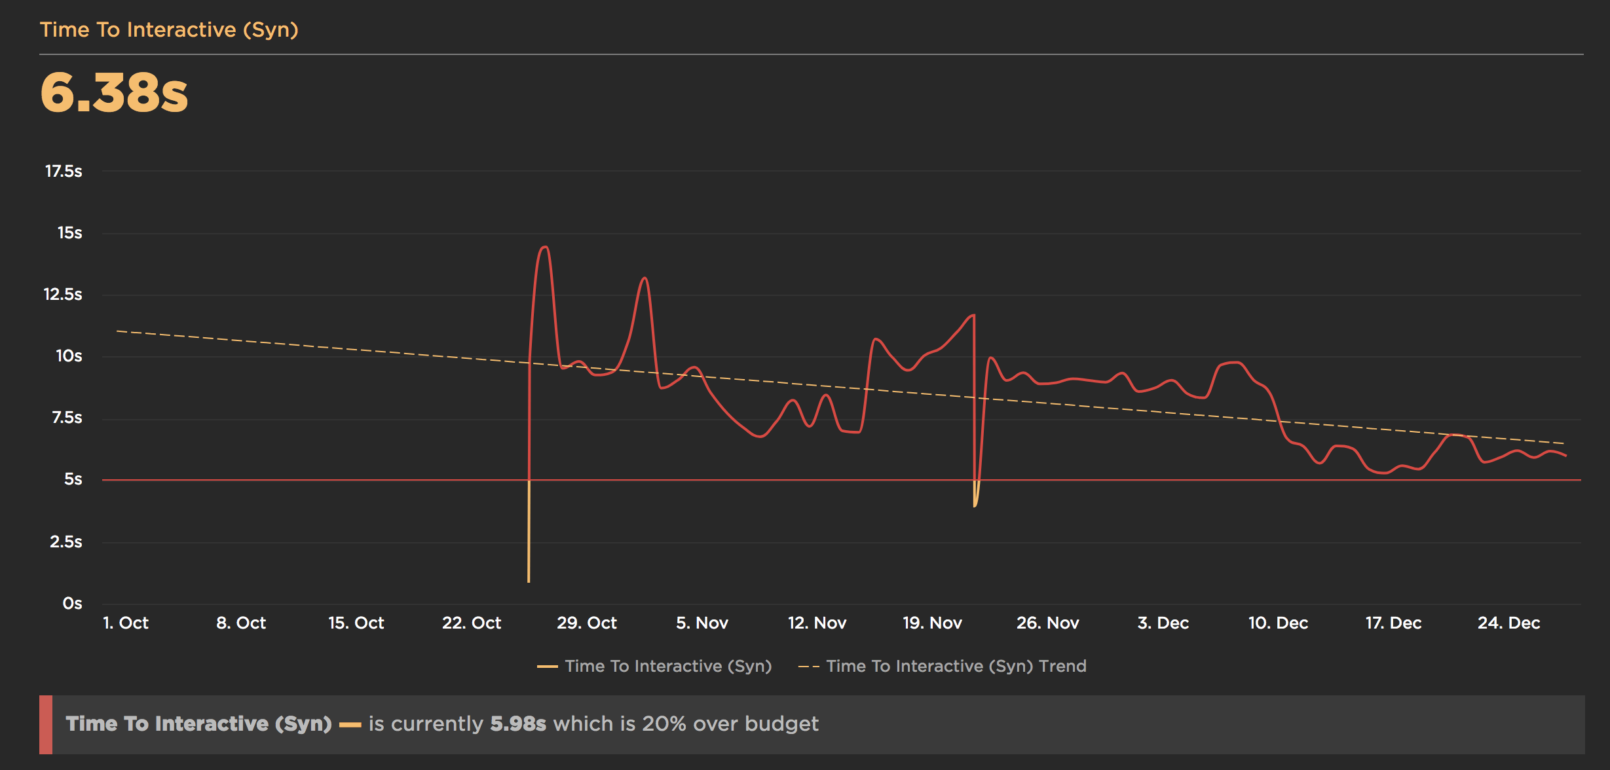Click the orange line icon in the budget message
Image resolution: width=1610 pixels, height=770 pixels.
pos(350,724)
